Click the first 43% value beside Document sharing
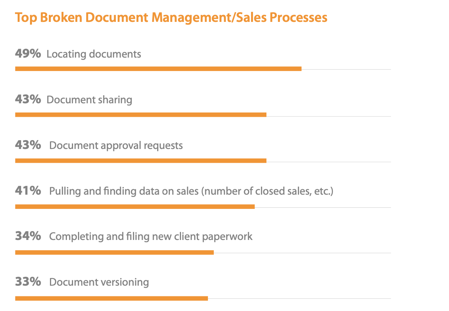The height and width of the screenshot is (311, 449). (28, 99)
